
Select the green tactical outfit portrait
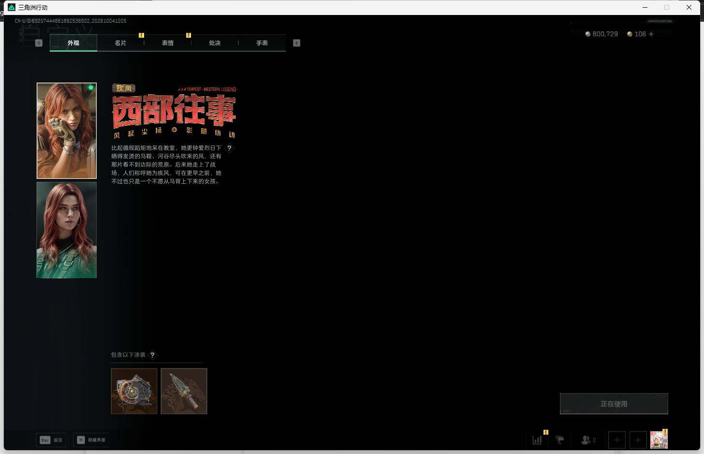[67, 230]
